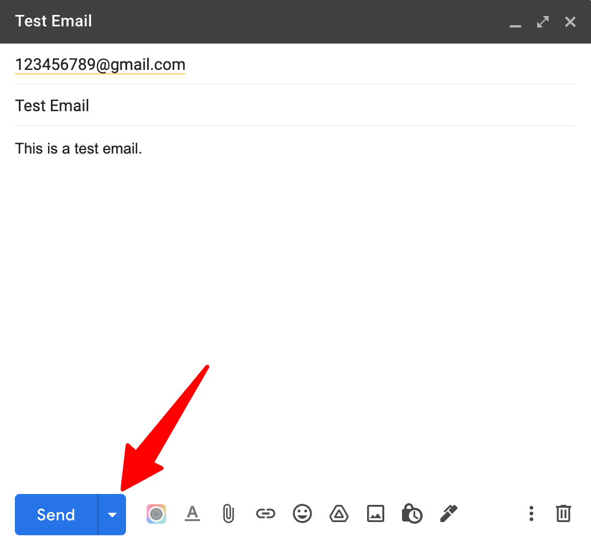This screenshot has width=591, height=549.
Task: Open the emoji picker
Action: [x=302, y=514]
